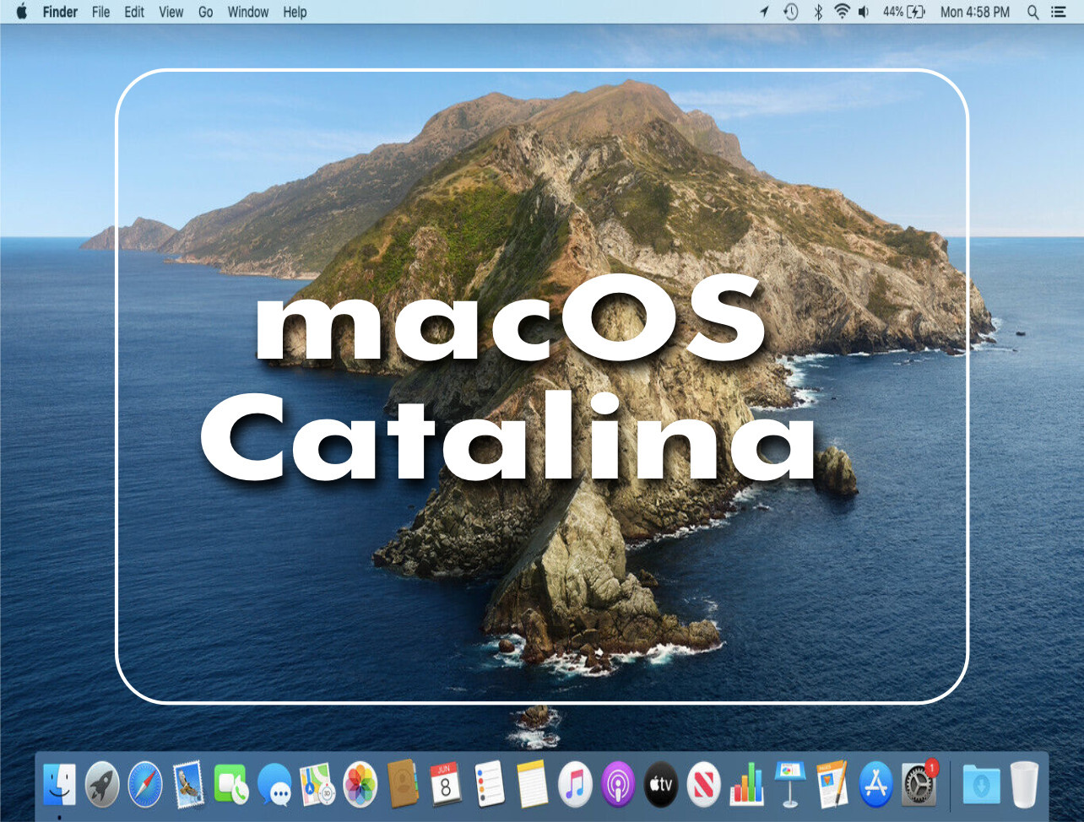The width and height of the screenshot is (1084, 822).
Task: Open the Maps app
Action: point(317,785)
